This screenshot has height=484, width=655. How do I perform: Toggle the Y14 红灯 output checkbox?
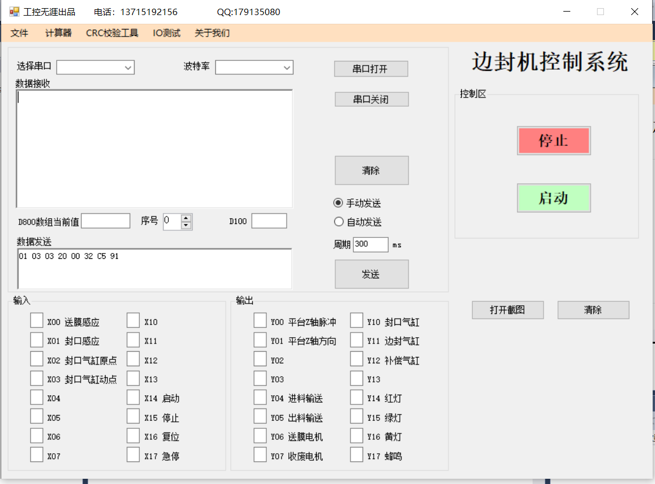[357, 398]
